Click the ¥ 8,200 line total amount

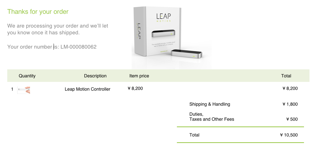(x=290, y=88)
